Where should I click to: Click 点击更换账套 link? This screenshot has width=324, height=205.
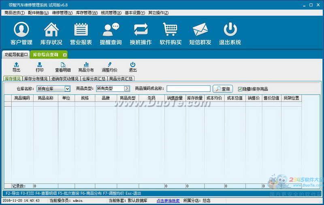[168, 201]
